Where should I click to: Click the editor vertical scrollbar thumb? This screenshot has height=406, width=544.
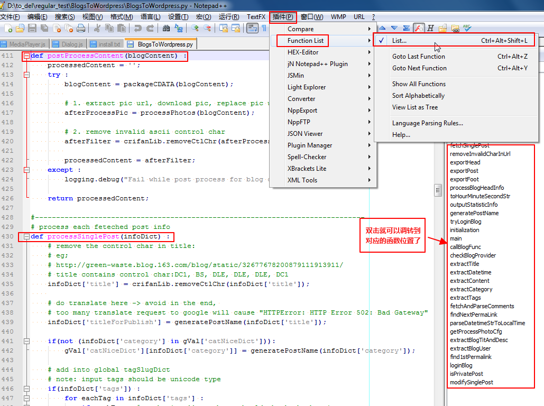pos(438,190)
